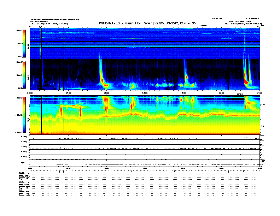Click the RAD2 header in the bottom status table
280x216 pixels.
21,172
